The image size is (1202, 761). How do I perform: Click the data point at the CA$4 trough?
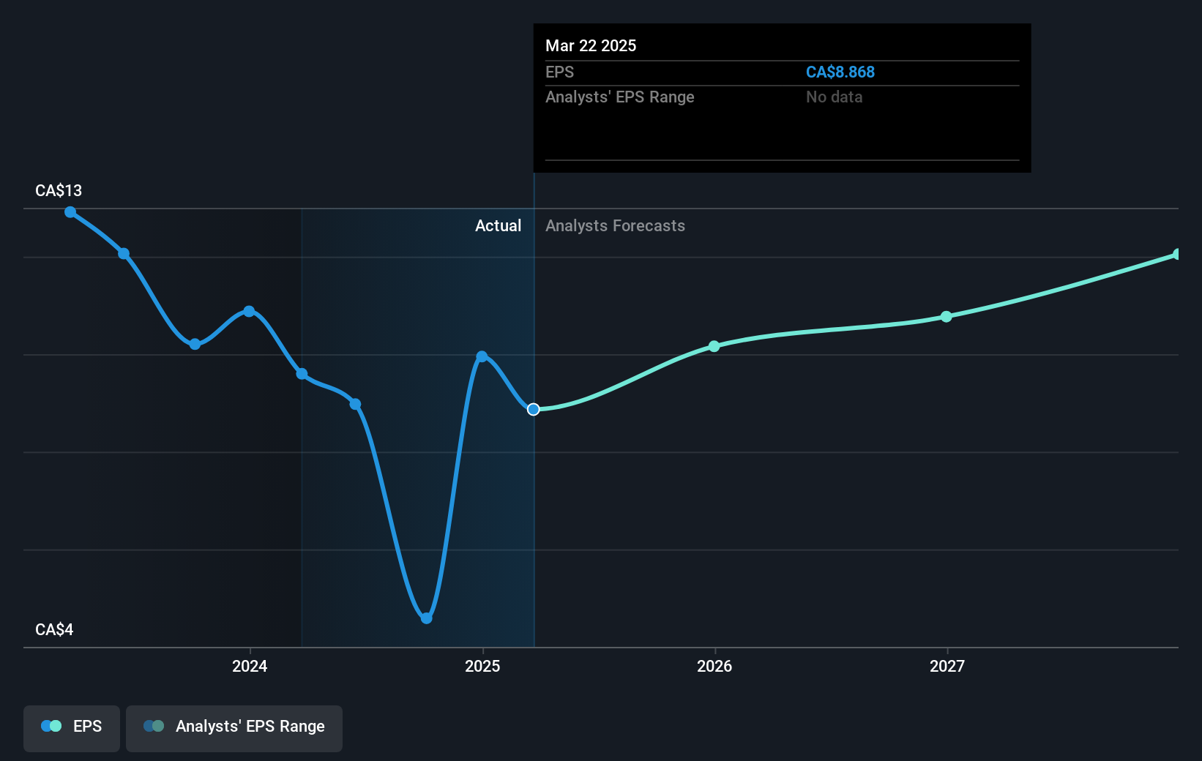426,618
